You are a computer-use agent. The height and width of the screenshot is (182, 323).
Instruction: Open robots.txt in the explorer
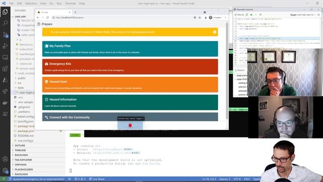26,64
